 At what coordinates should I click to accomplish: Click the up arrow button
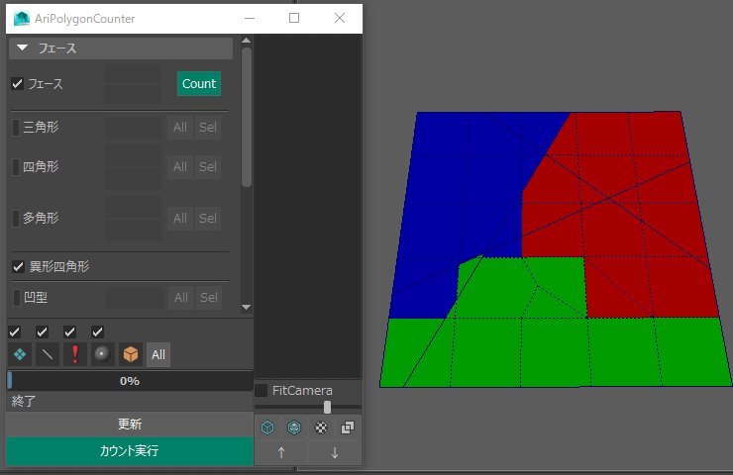(x=281, y=452)
